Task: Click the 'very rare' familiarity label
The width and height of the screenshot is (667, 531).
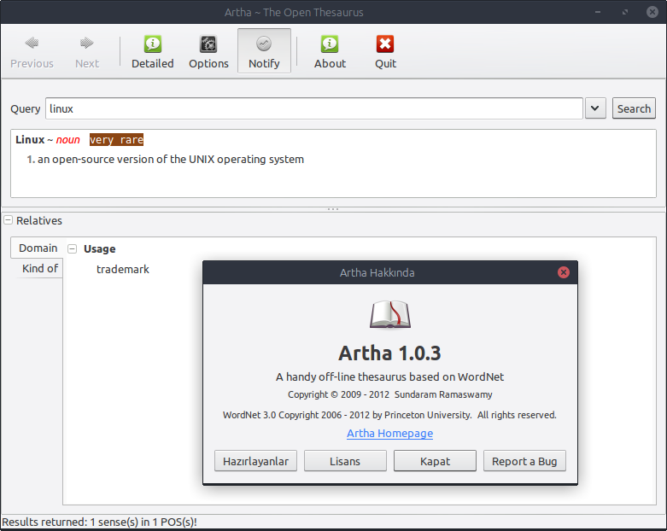Action: pos(116,140)
